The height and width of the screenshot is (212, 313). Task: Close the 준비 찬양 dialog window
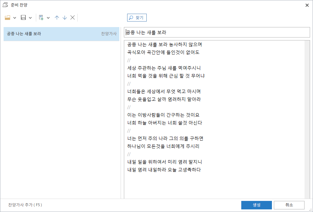click(307, 5)
